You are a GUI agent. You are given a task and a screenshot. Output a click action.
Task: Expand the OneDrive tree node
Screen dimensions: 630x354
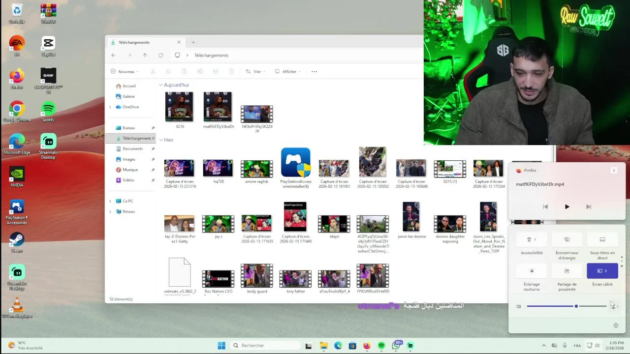point(110,107)
